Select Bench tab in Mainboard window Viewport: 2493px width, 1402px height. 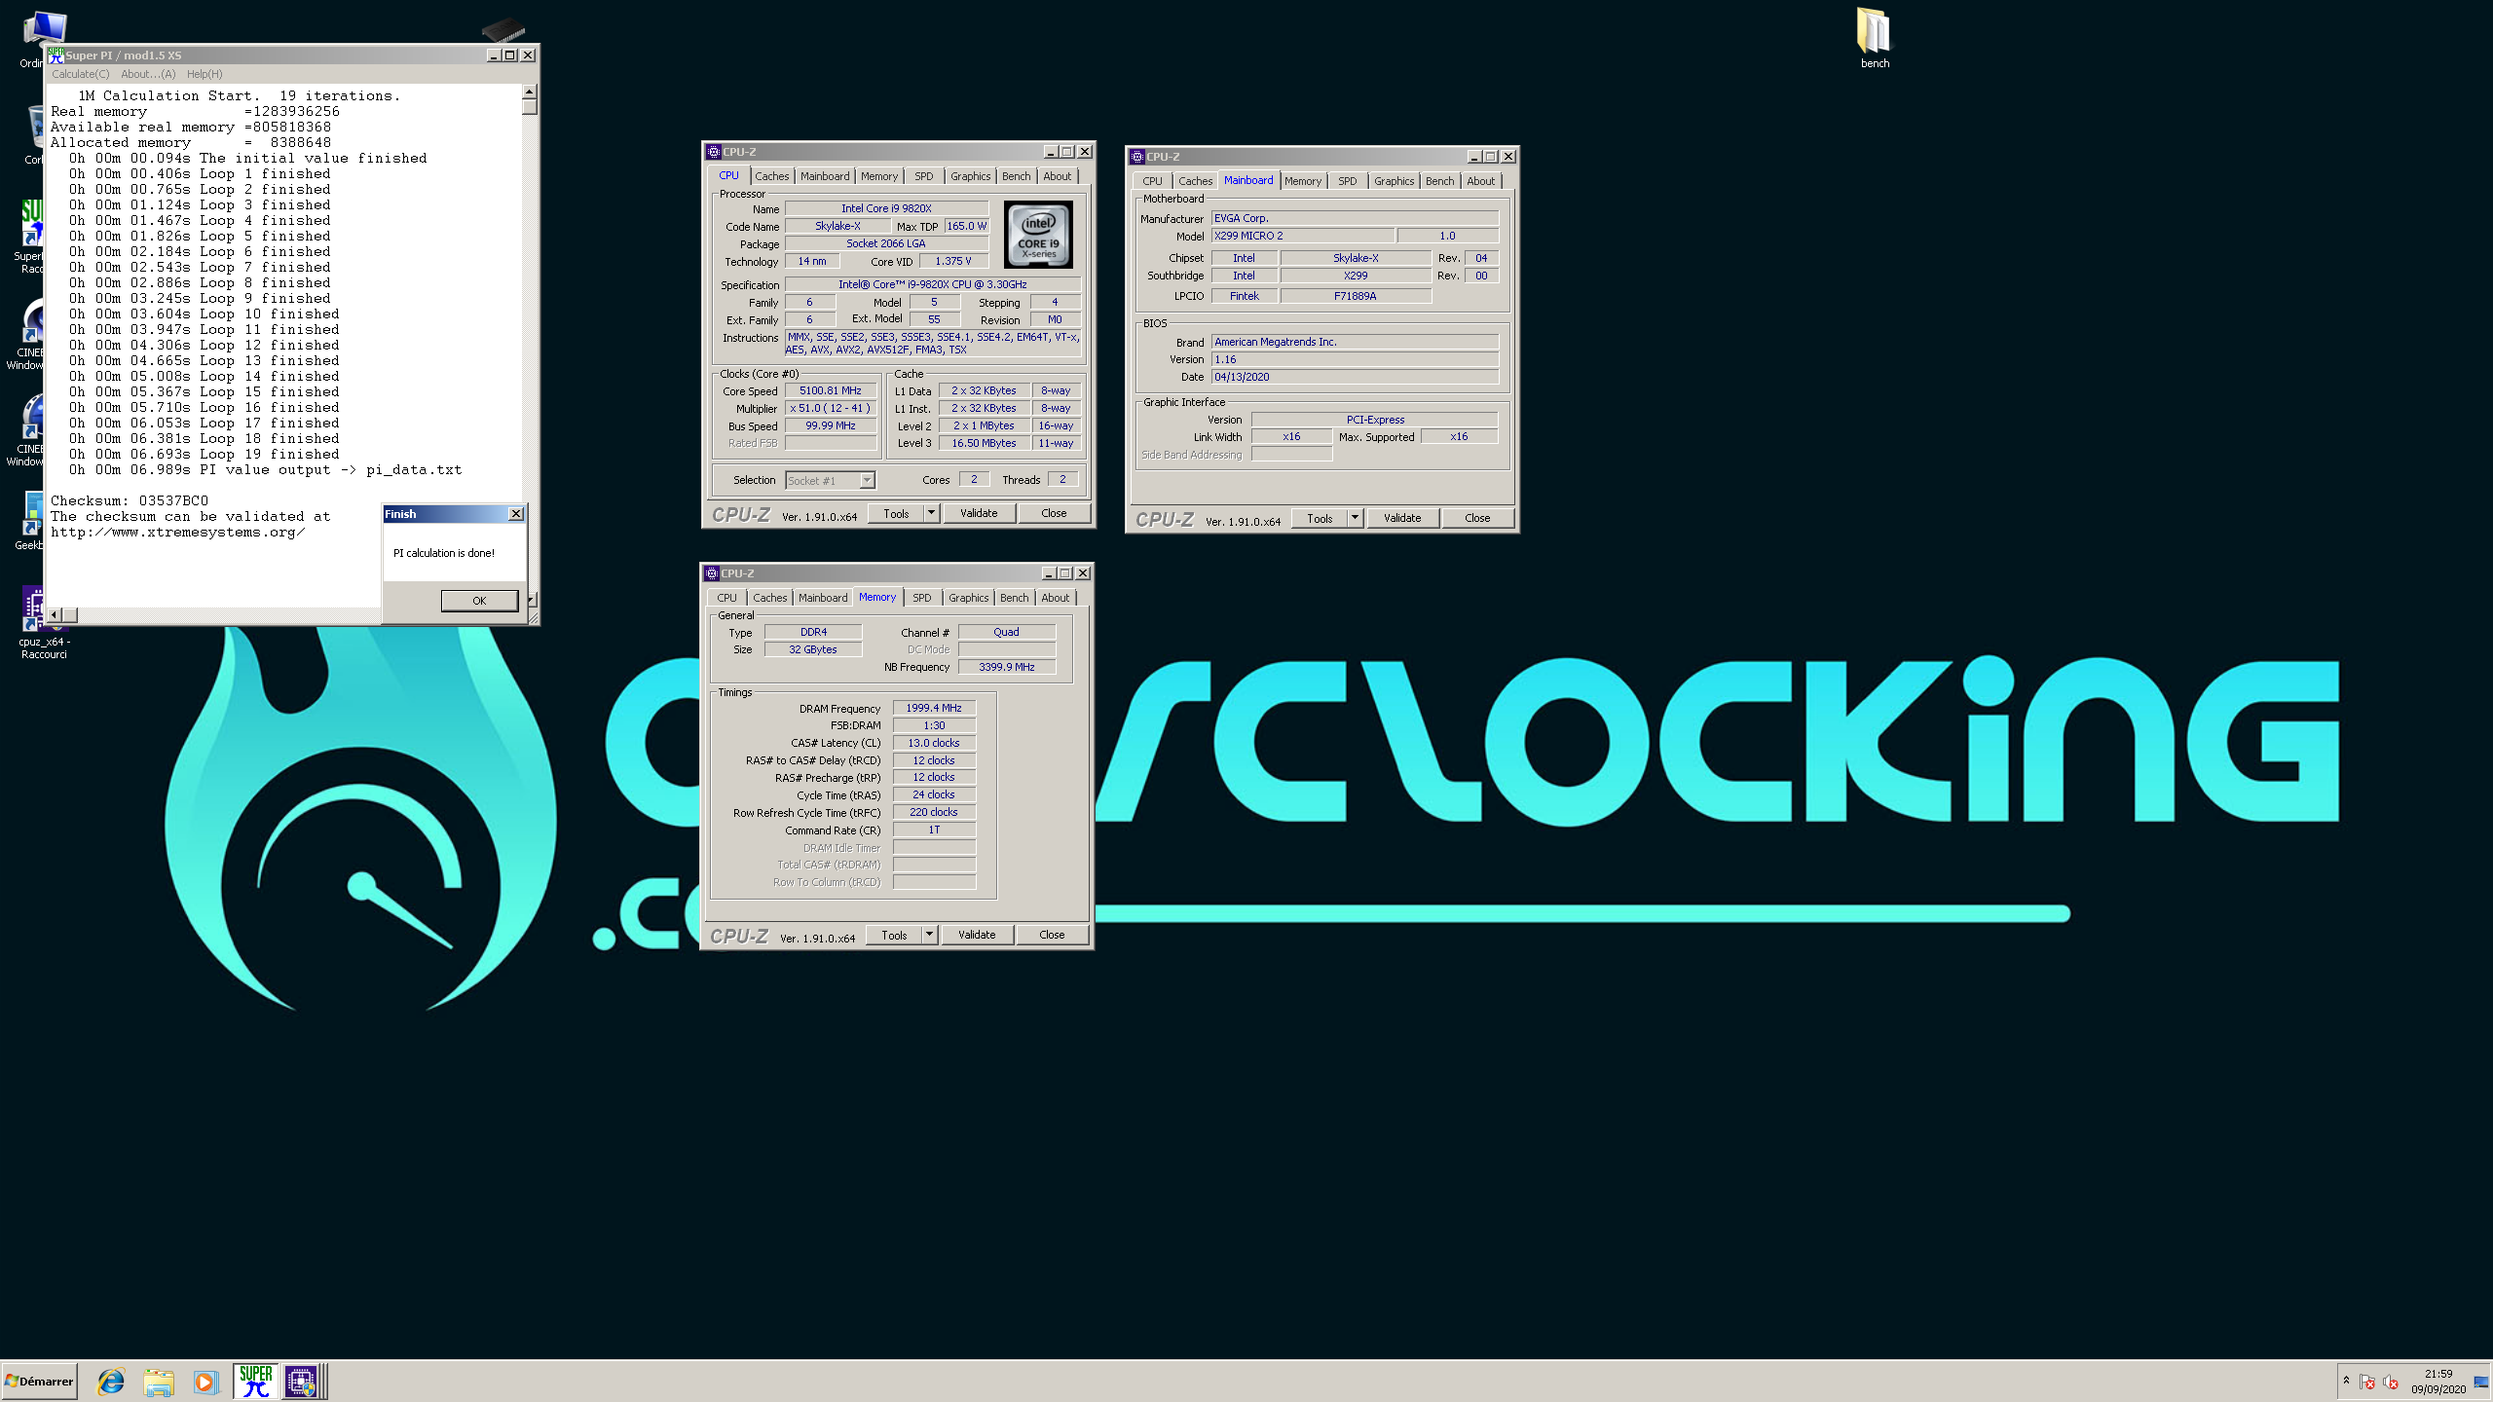[1439, 181]
